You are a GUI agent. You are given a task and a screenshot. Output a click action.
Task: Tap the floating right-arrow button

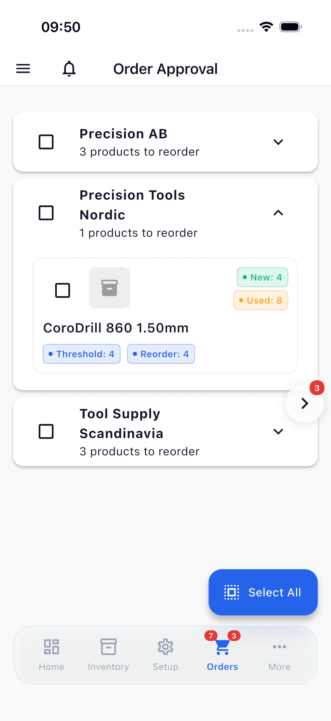[x=305, y=403]
